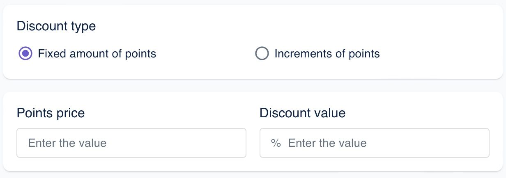Screen dimensions: 506x178
Task: Click the purple filled dot of selected radio
Action: (25, 54)
